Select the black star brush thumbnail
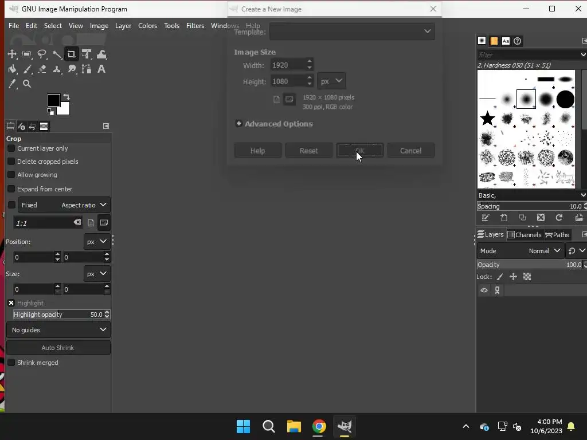 pyautogui.click(x=487, y=119)
